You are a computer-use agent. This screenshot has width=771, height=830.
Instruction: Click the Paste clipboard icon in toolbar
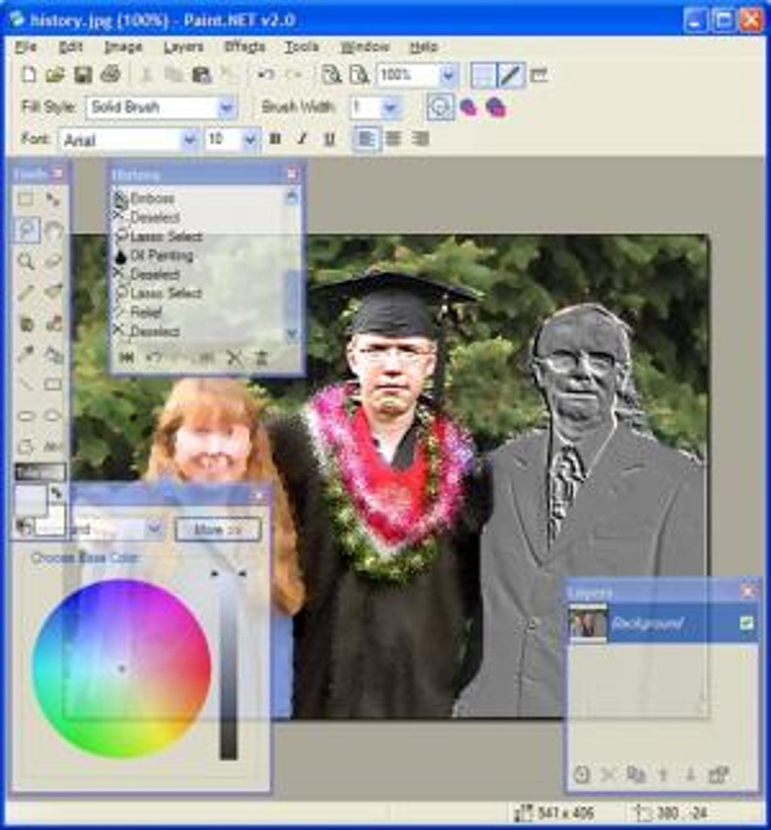(202, 75)
